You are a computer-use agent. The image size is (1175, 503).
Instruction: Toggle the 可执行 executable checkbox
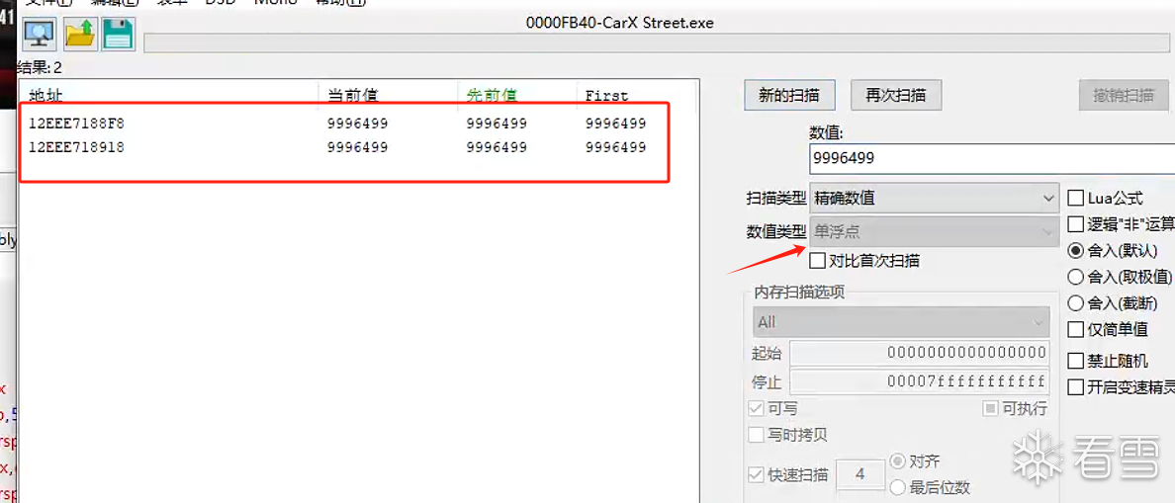pyautogui.click(x=991, y=409)
